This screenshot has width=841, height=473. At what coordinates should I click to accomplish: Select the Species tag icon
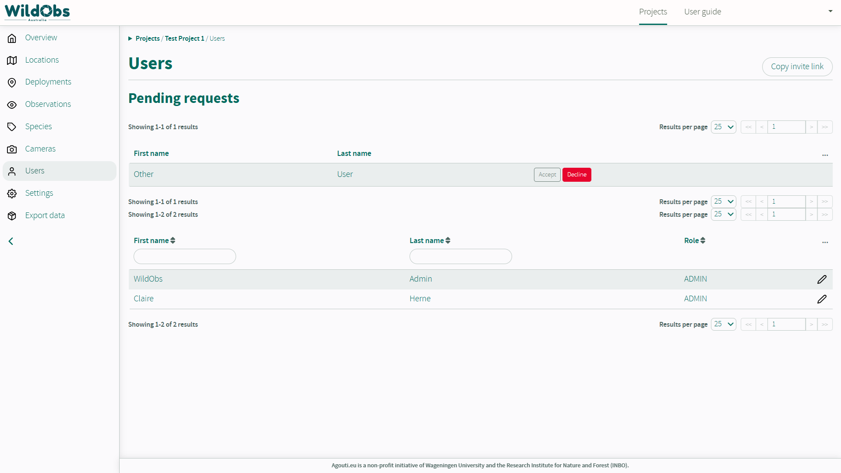pos(12,127)
